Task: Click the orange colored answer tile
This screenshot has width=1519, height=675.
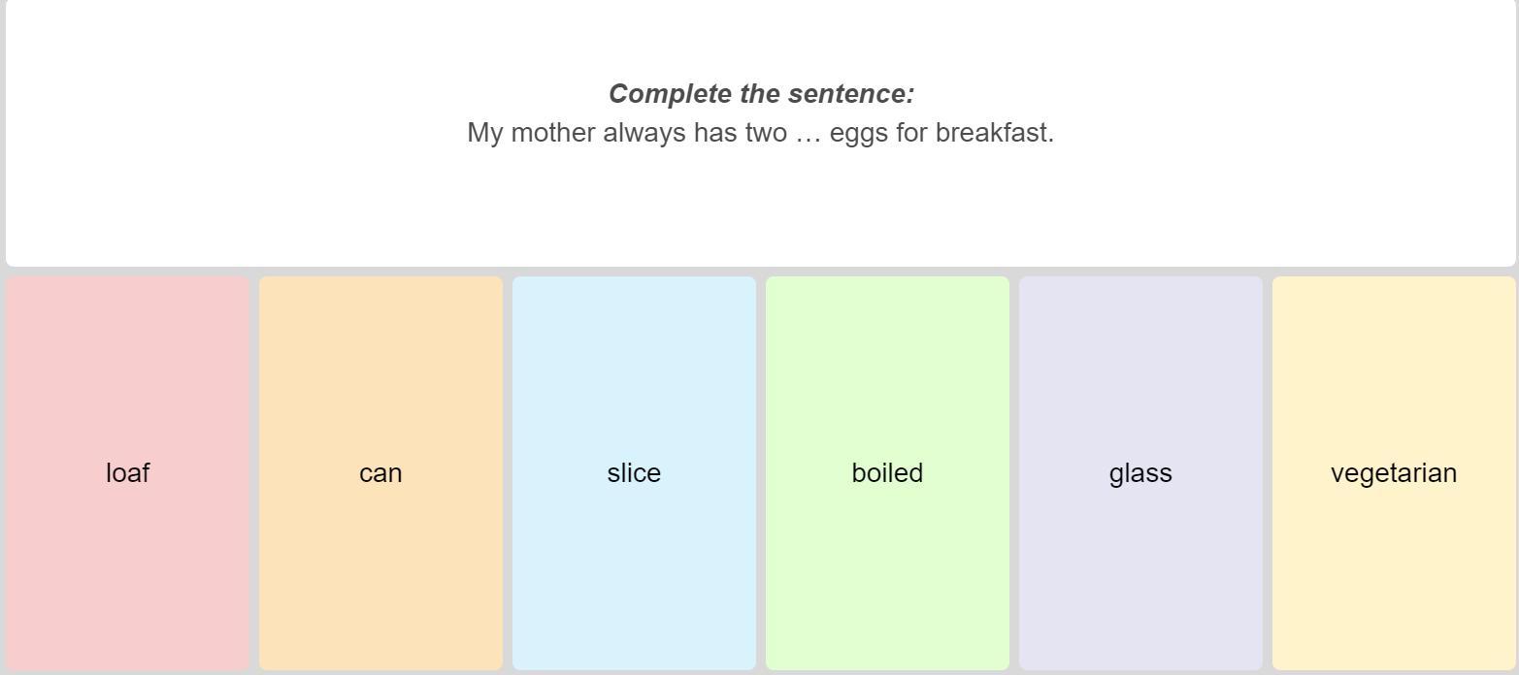Action: 380,473
